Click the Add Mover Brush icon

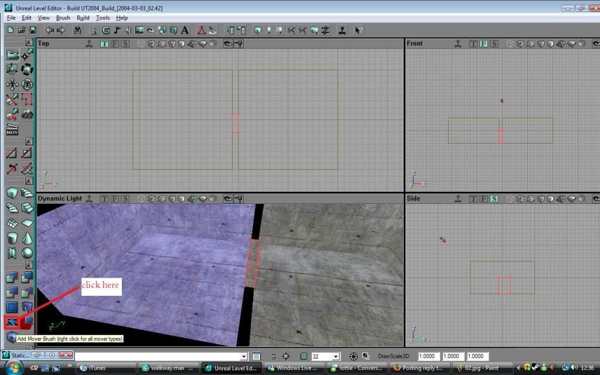pyautogui.click(x=12, y=322)
